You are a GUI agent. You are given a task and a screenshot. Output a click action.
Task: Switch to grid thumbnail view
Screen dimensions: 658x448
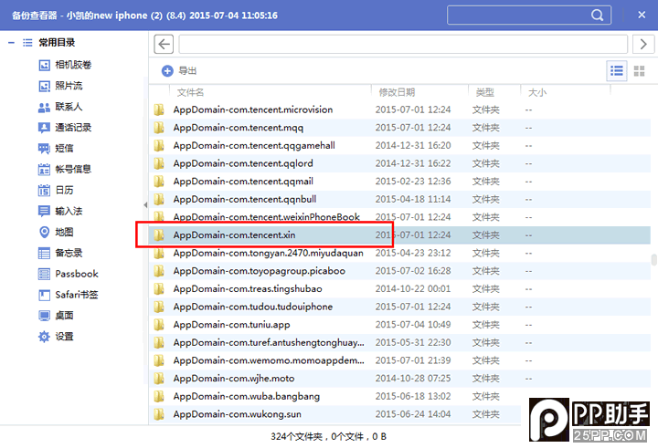pos(639,71)
